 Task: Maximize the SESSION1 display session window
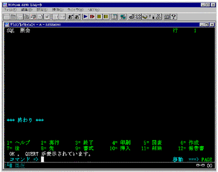(207, 24)
